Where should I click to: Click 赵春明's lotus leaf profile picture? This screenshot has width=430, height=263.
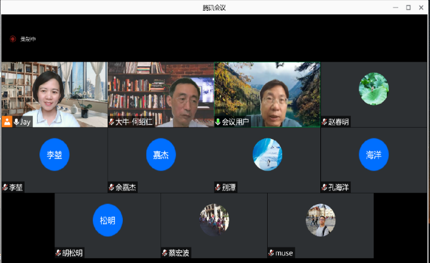point(374,89)
